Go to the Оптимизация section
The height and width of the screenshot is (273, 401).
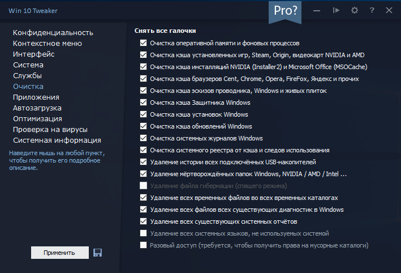pyautogui.click(x=37, y=119)
